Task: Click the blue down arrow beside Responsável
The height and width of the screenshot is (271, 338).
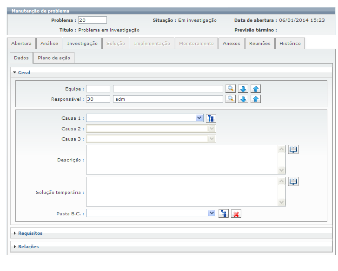Action: click(243, 99)
